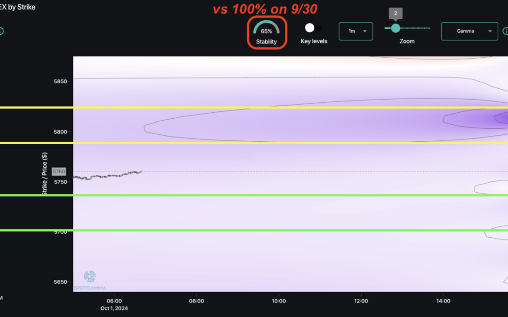Open the 1m interval dropdown
Screen dimensions: 508x317
(x=356, y=31)
